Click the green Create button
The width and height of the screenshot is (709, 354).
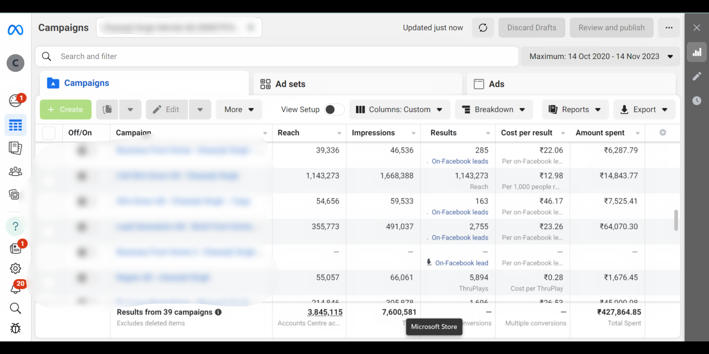pos(66,110)
